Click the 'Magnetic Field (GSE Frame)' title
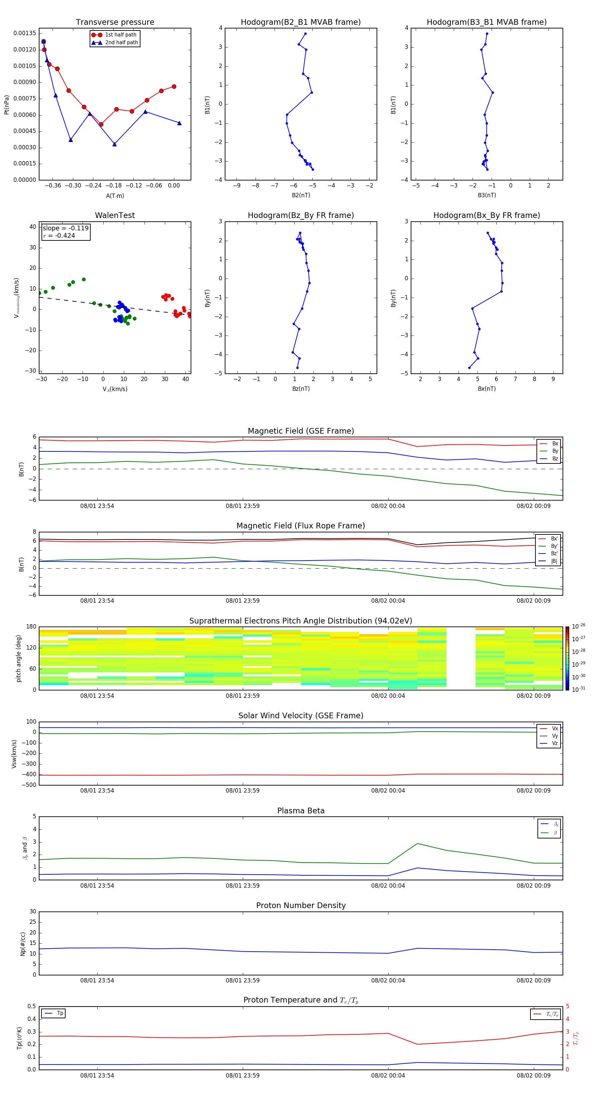602x1105 pixels. click(x=301, y=431)
